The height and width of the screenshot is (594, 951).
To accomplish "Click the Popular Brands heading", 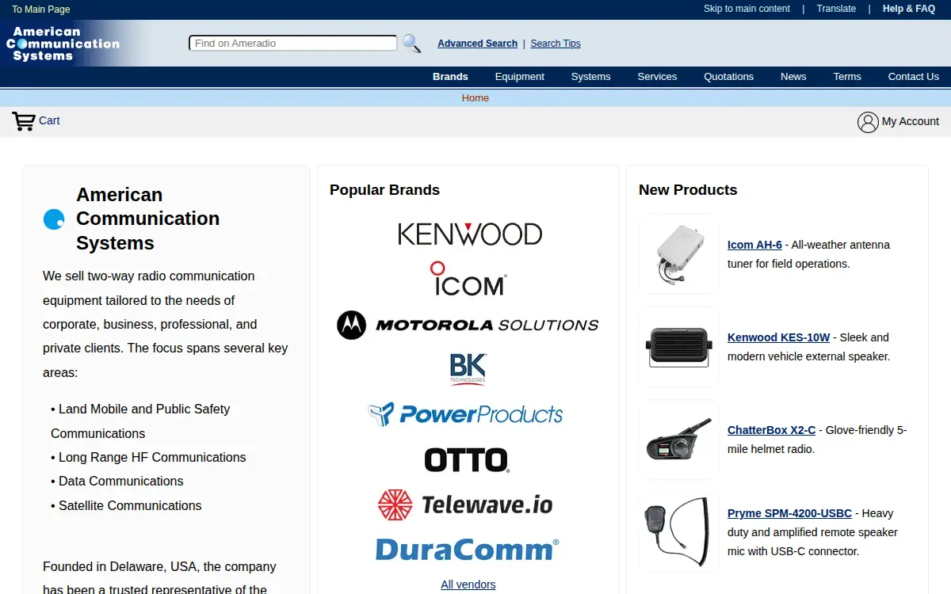I will point(384,190).
